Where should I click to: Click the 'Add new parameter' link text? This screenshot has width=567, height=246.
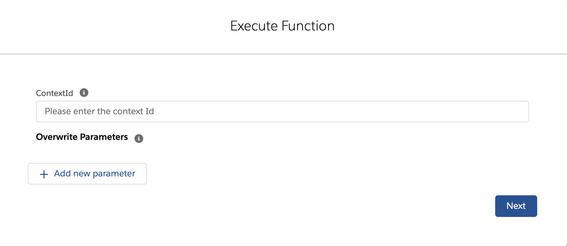[x=94, y=173]
